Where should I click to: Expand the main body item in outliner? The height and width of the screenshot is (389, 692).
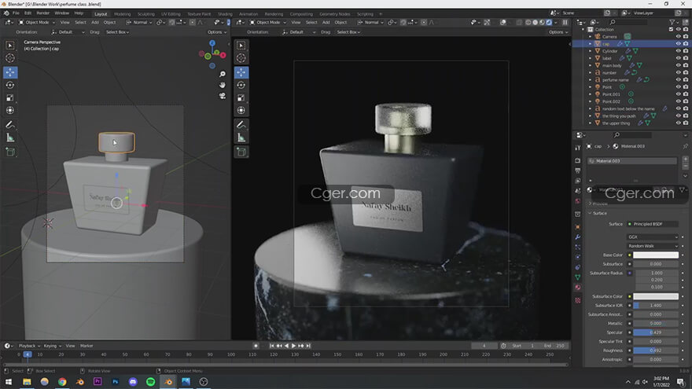590,65
